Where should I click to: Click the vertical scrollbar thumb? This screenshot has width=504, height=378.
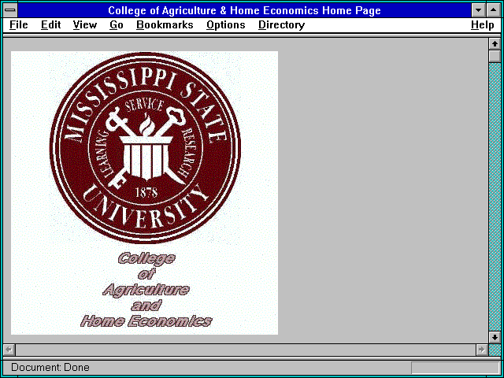click(495, 56)
